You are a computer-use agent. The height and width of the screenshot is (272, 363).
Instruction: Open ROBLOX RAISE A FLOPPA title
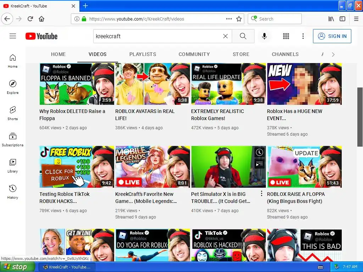[296, 198]
